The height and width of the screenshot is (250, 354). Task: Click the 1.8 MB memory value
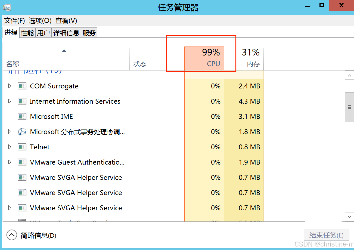pyautogui.click(x=249, y=132)
